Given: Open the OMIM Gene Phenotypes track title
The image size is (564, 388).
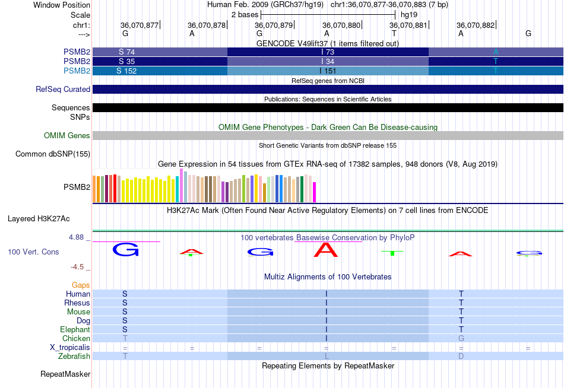Looking at the screenshot, I should (328, 128).
